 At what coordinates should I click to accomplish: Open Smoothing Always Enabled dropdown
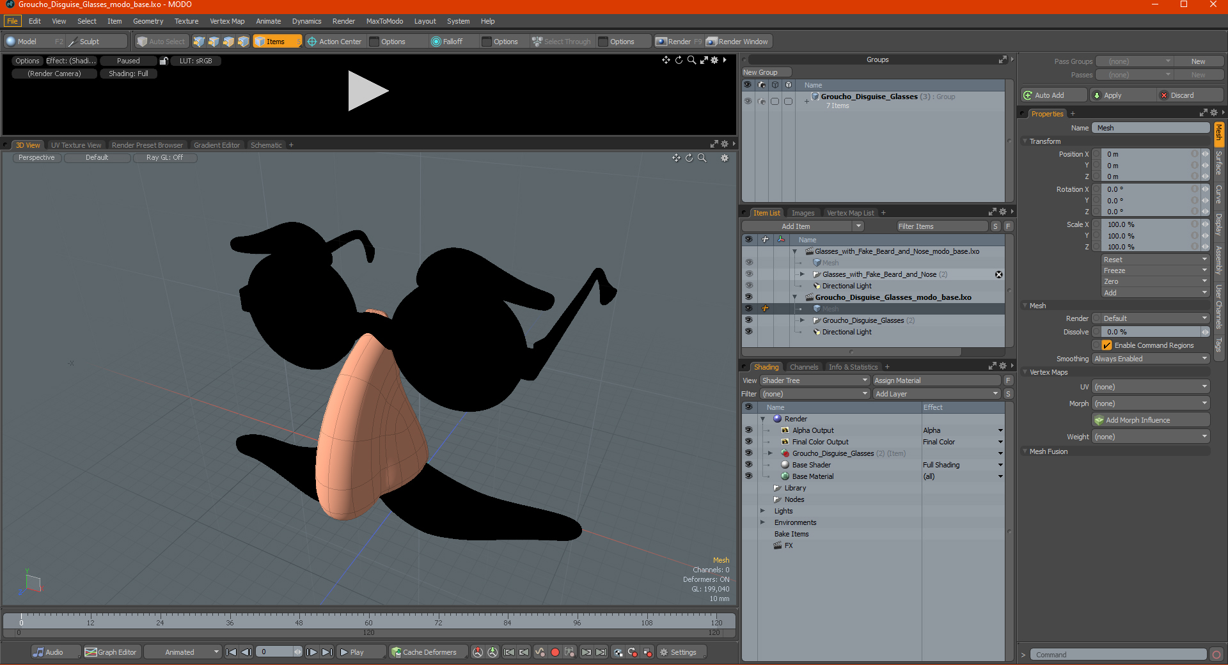[1151, 359]
